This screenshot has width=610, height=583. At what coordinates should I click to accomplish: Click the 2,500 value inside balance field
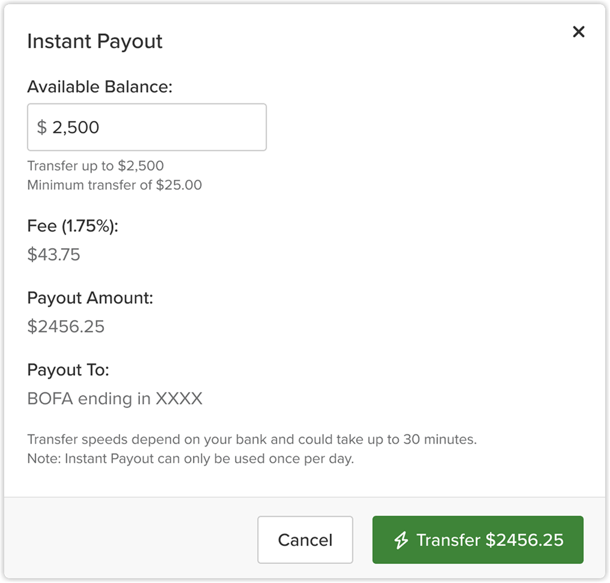click(76, 127)
